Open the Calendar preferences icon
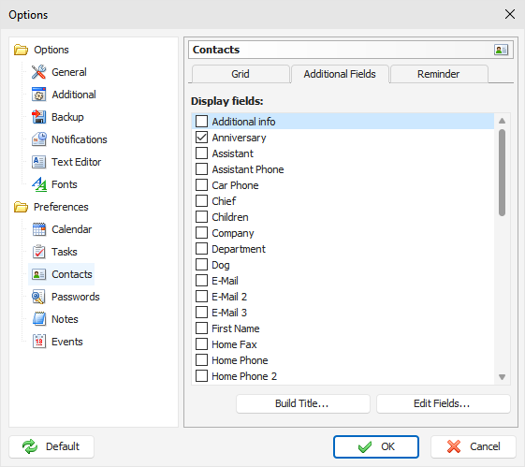Image resolution: width=525 pixels, height=467 pixels. [x=39, y=229]
